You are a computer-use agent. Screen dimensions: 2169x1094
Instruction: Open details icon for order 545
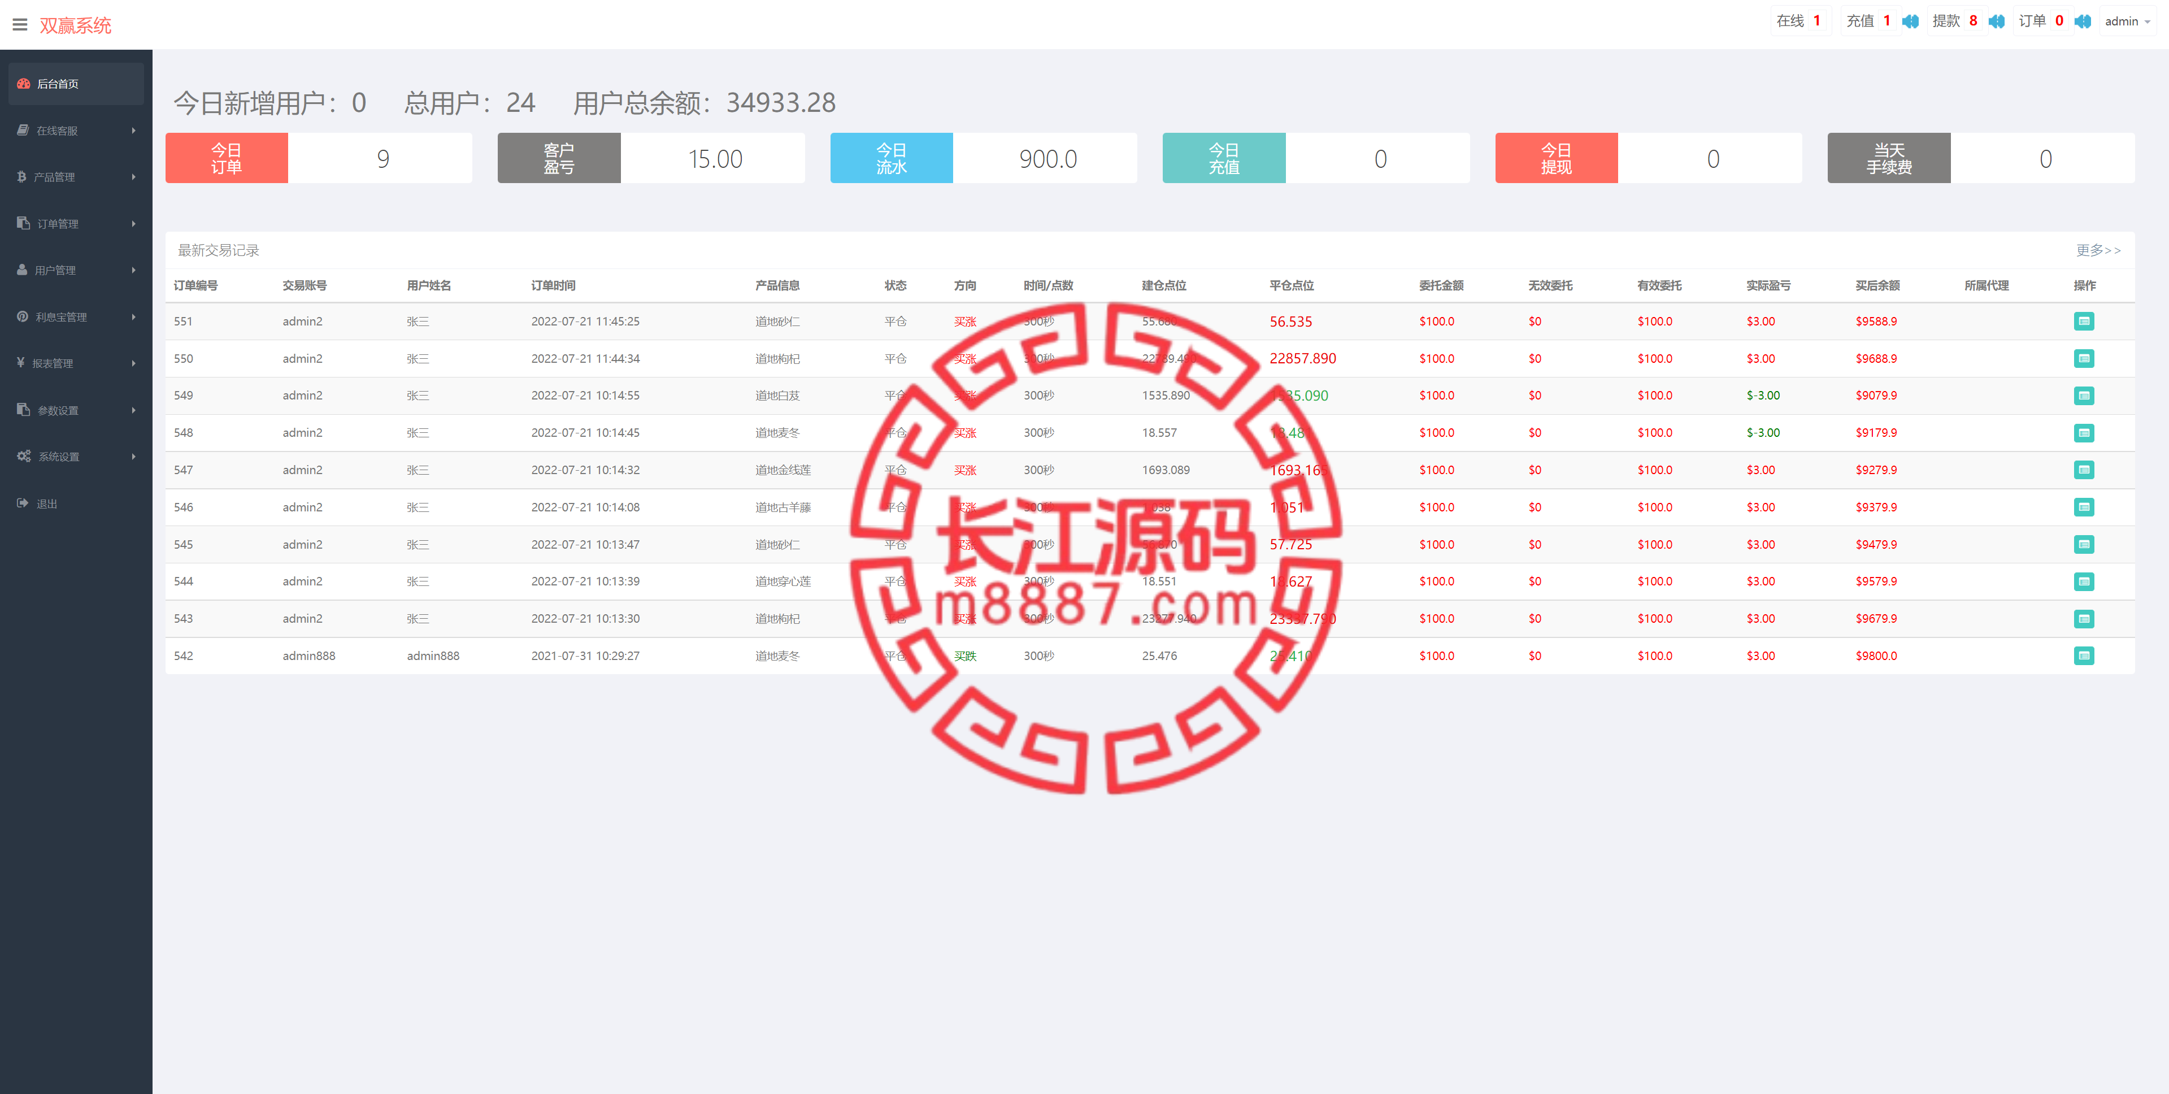[x=2084, y=544]
